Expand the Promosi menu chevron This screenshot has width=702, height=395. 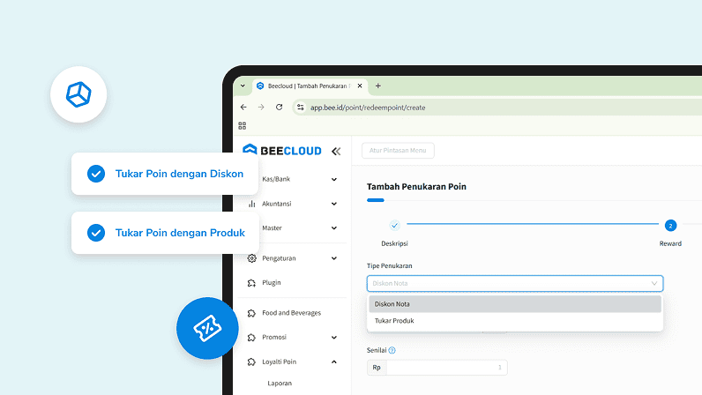[334, 338]
